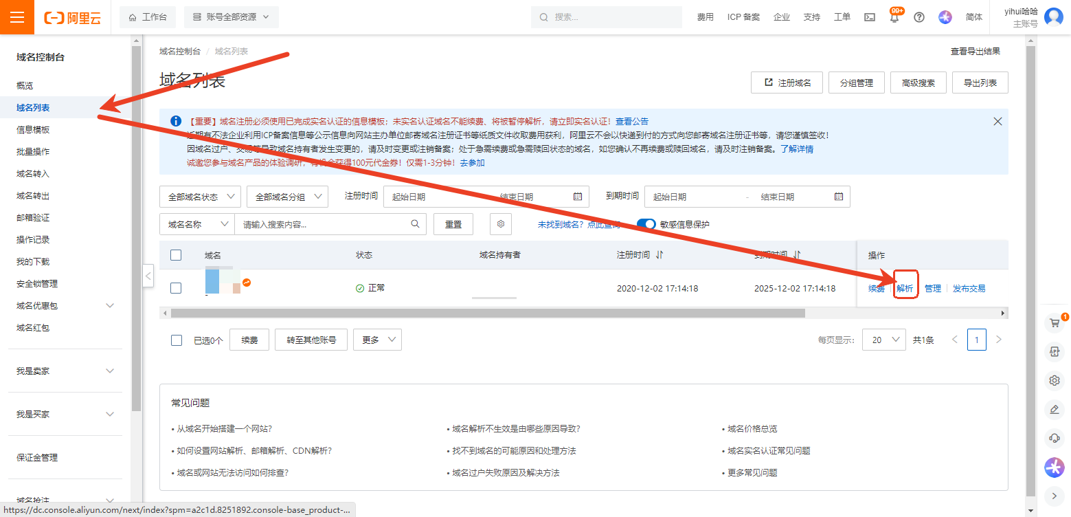Click the horizontal table scrollbar
1071x517 pixels.
click(x=488, y=313)
